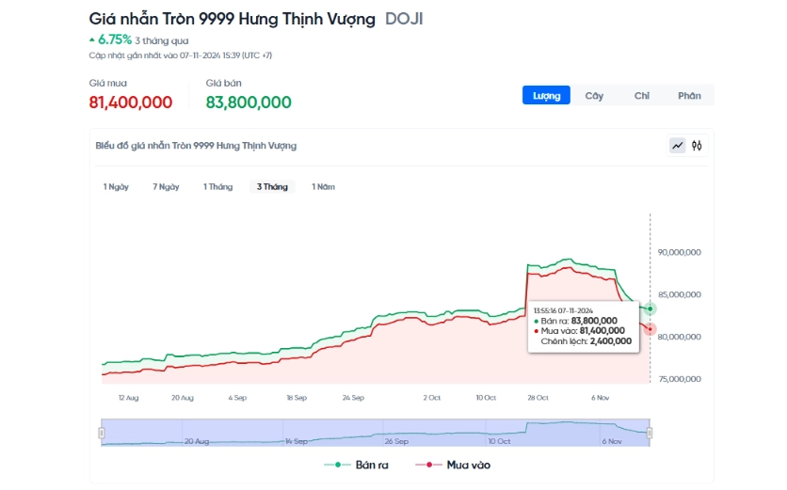
Task: Click the red Mua vào data point marker
Action: coord(650,329)
